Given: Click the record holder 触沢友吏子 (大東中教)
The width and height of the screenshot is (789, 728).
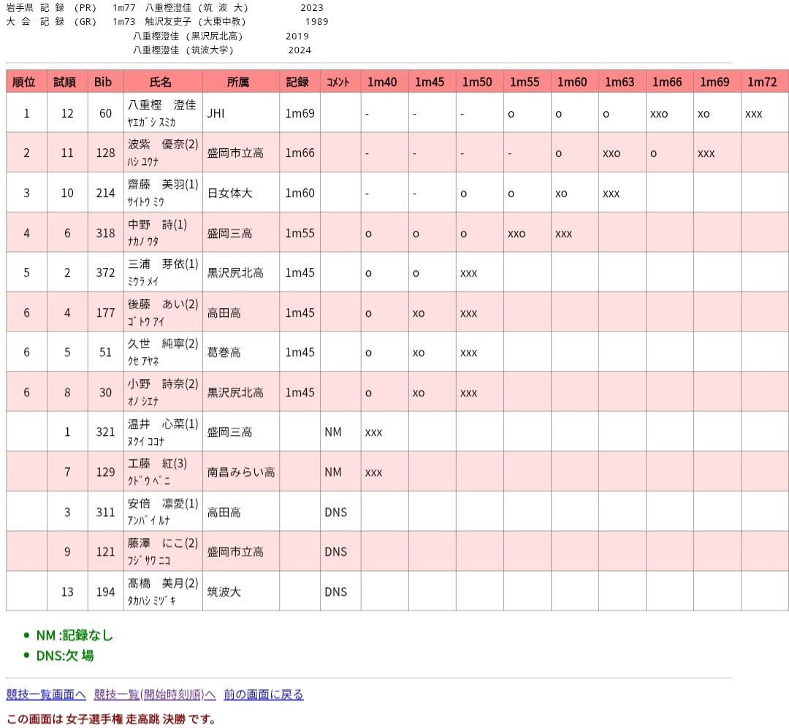Looking at the screenshot, I should (x=195, y=22).
